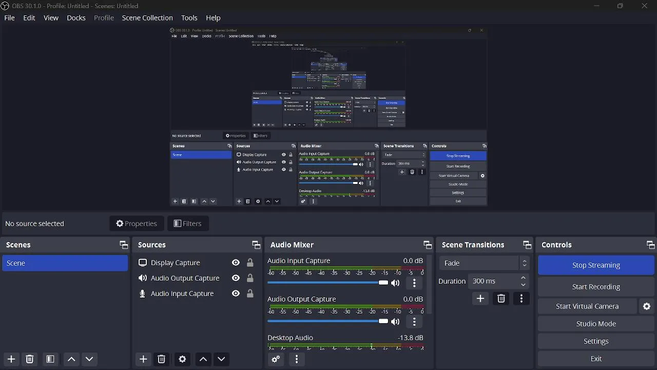
Task: Click the Properties button in source toolbar
Action: pyautogui.click(x=137, y=224)
